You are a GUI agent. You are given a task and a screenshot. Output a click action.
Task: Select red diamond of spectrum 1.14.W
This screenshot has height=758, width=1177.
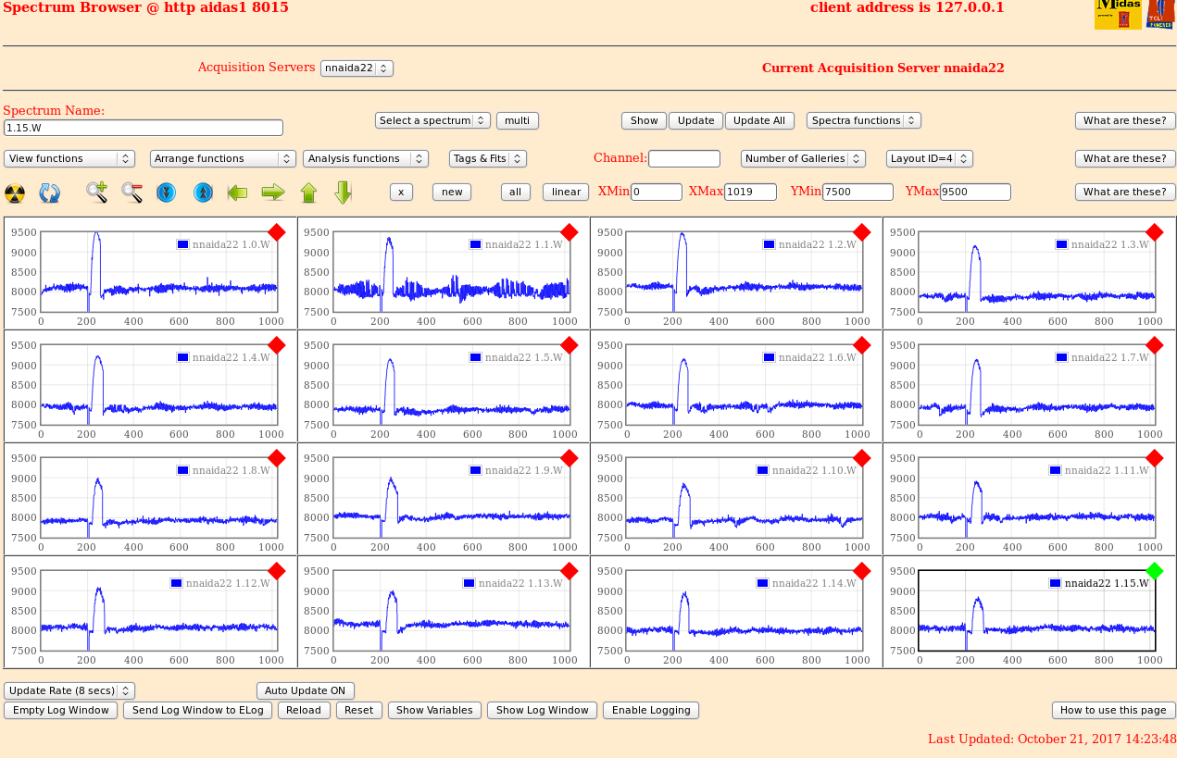[x=861, y=571]
